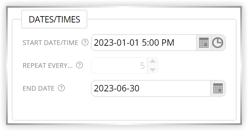Click empty left part of Repeat Every field
The width and height of the screenshot is (248, 131).
pyautogui.click(x=116, y=65)
